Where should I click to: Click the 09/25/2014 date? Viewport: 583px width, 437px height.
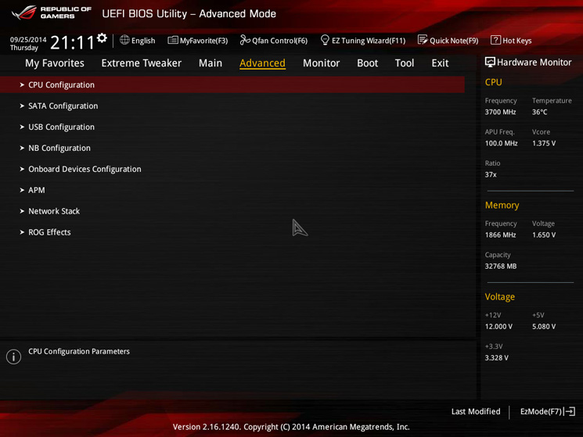coord(28,40)
